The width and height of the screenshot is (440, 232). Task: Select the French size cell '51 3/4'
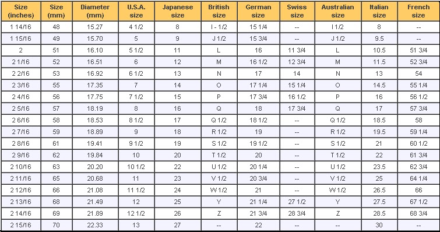click(x=418, y=51)
